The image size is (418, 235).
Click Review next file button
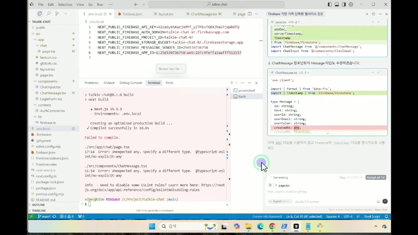coord(171,69)
